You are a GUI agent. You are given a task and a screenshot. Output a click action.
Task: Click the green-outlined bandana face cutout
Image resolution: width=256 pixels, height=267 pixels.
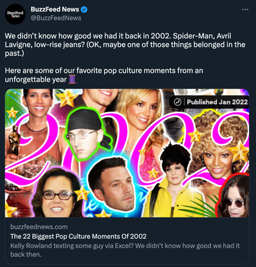(x=88, y=134)
